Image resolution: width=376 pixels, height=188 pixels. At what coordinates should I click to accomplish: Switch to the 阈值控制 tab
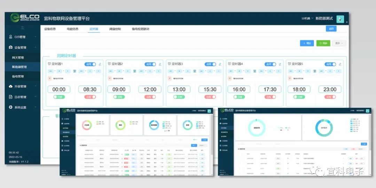[115, 29]
